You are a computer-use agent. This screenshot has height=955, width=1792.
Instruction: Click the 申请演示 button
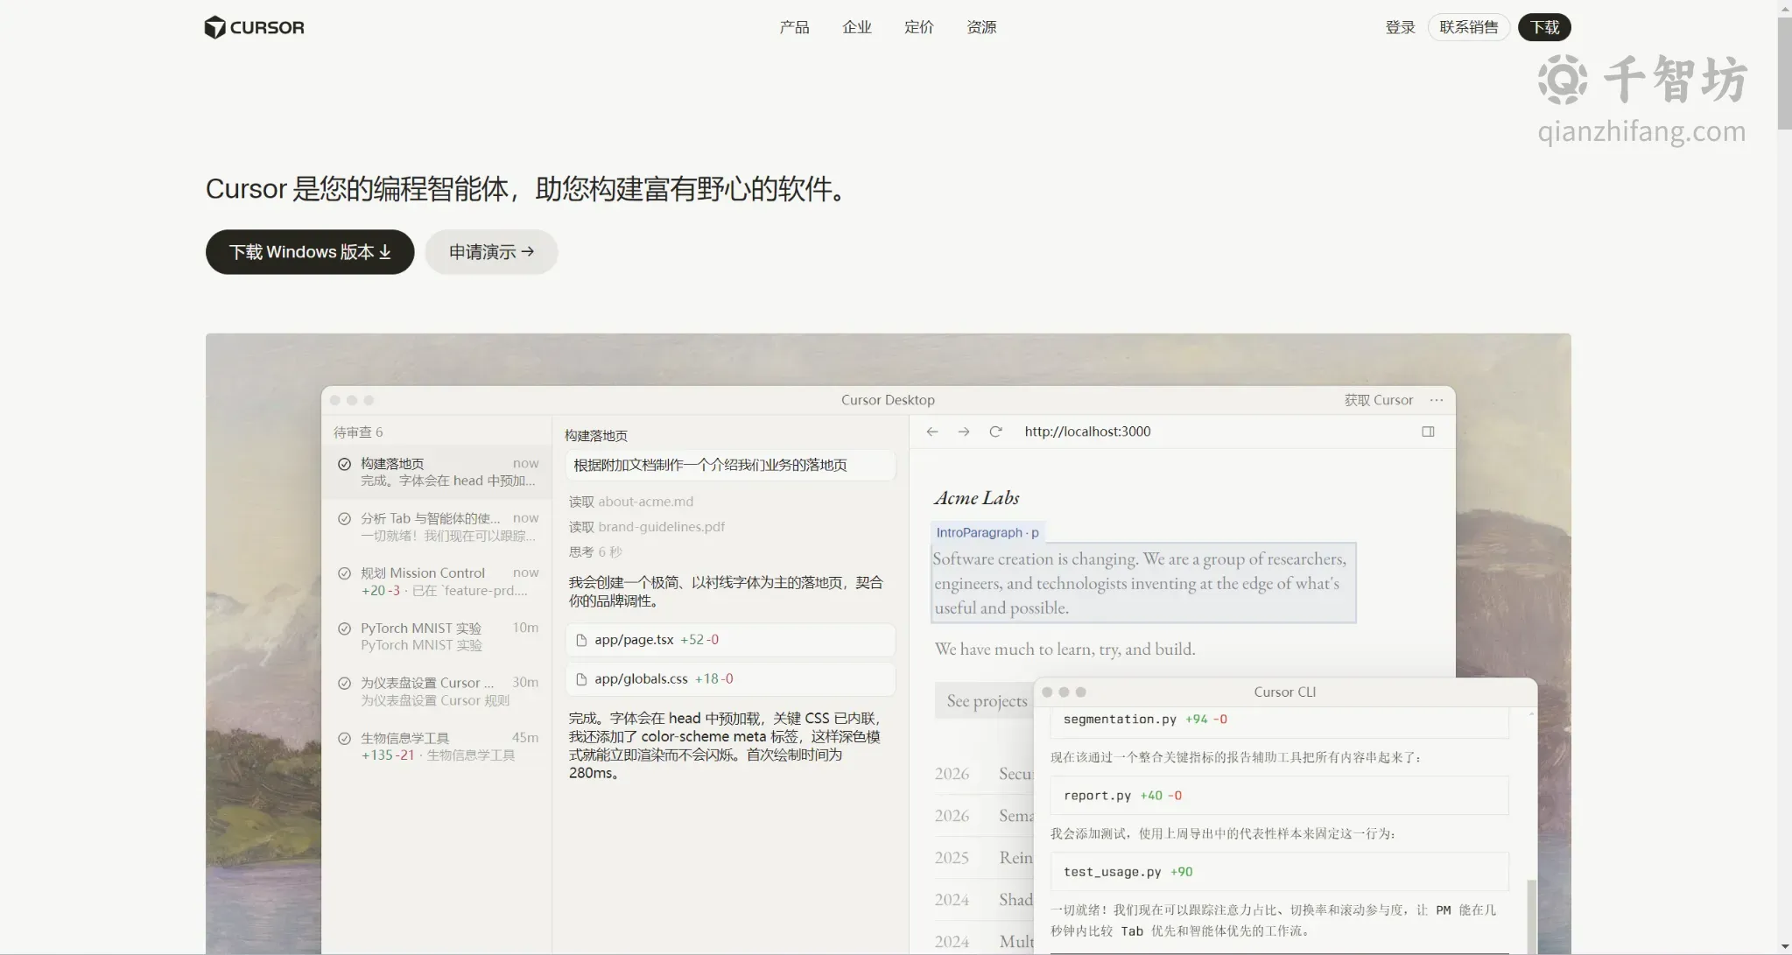pyautogui.click(x=491, y=252)
